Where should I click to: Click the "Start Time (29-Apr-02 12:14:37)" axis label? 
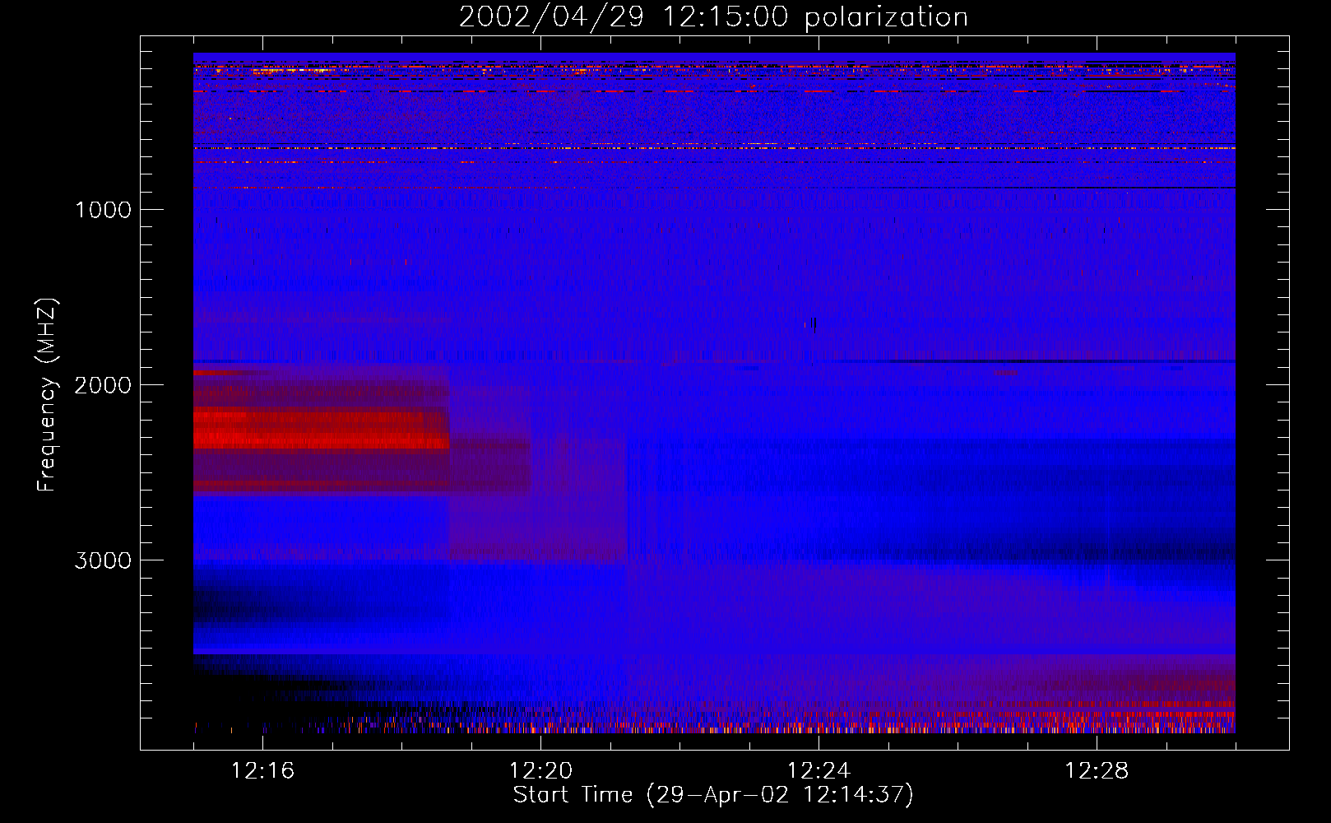point(713,795)
